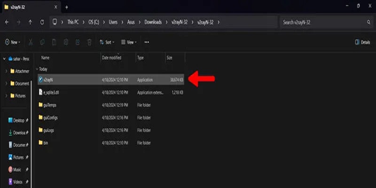Expand chevron after the last v2rayN-32 breadcrumb
This screenshot has height=188, width=376.
(x=219, y=22)
